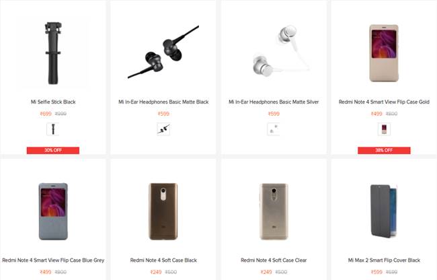Open Redmi Note 4 Soft Case Clear image
Viewport: 437px width, 280px height.
274,211
